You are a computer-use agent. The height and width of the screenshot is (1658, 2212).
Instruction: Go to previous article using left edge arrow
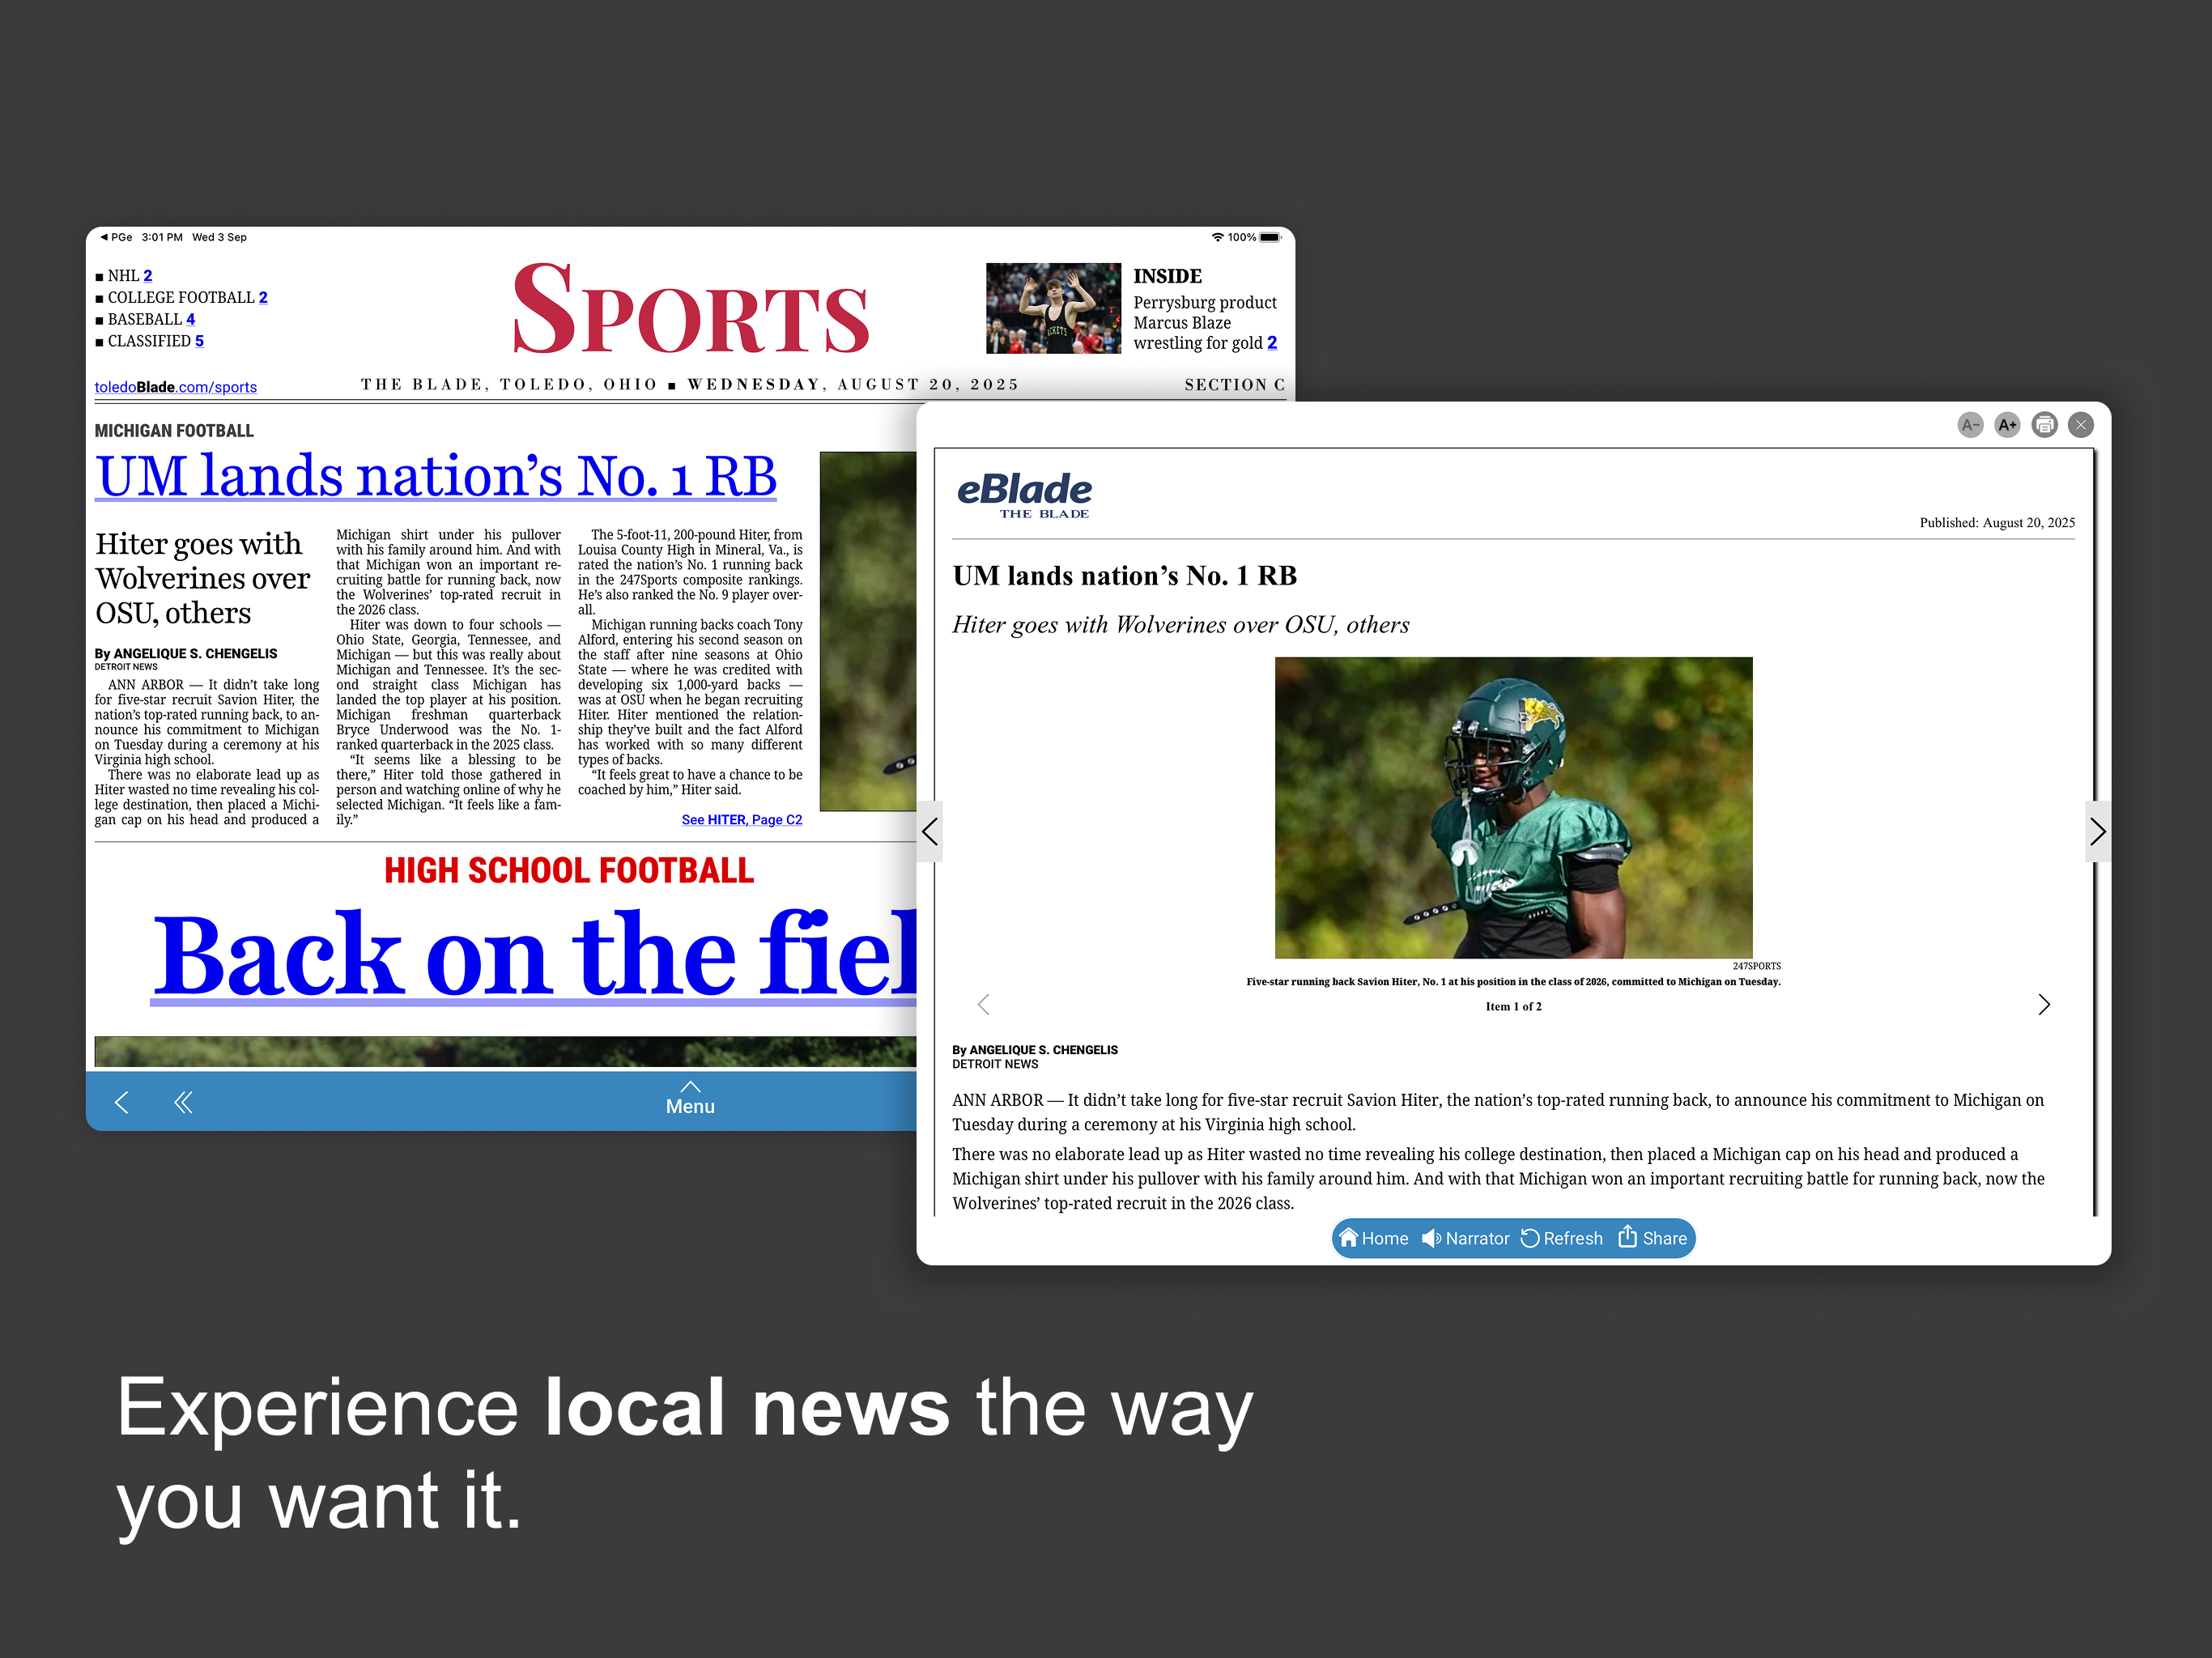coord(930,831)
